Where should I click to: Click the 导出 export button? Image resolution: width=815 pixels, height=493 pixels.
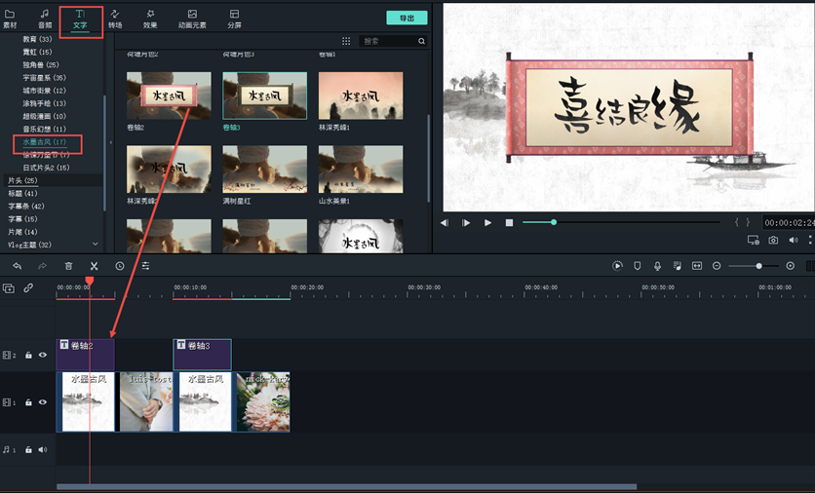pyautogui.click(x=407, y=18)
